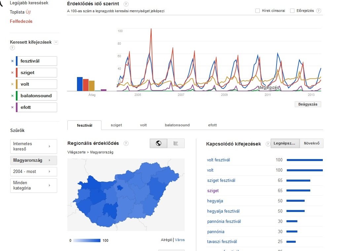340x251 pixels.
Task: Remove the sziget search term
Action: click(12, 73)
